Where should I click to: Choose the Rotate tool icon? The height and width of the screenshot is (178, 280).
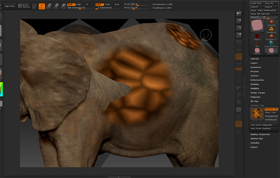pyautogui.click(x=63, y=6)
